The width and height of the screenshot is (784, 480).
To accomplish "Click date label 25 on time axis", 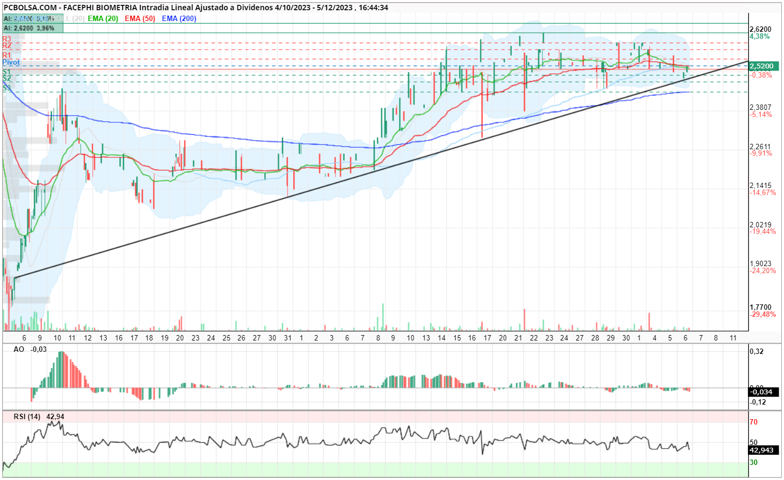I will coord(226,338).
